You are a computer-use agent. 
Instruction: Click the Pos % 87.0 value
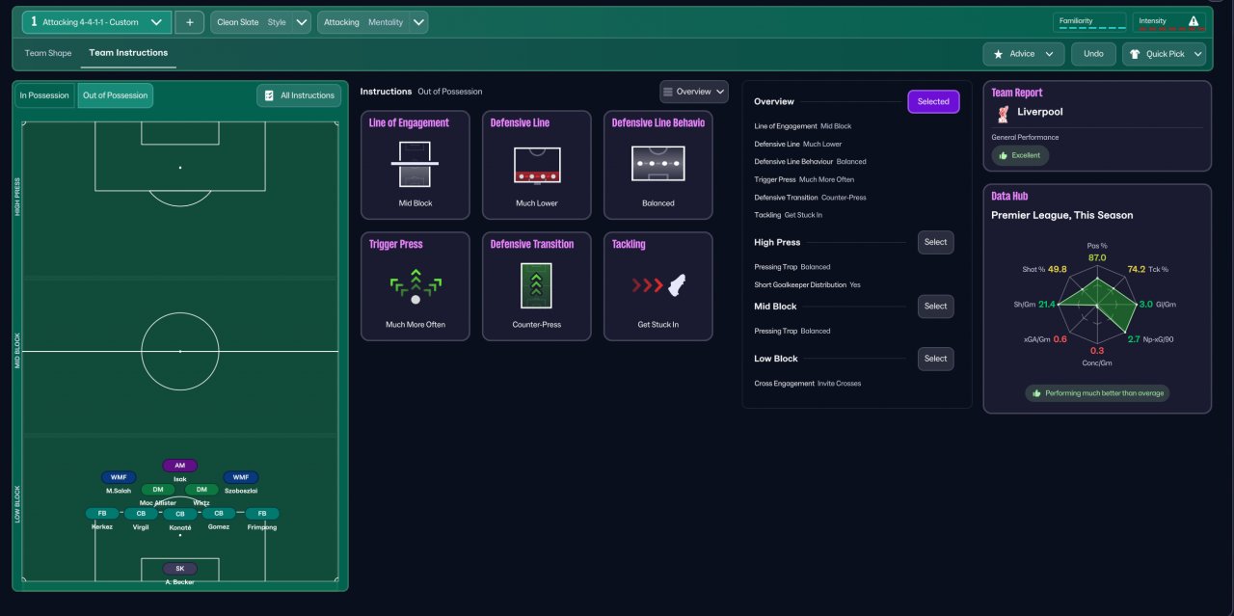(1097, 257)
